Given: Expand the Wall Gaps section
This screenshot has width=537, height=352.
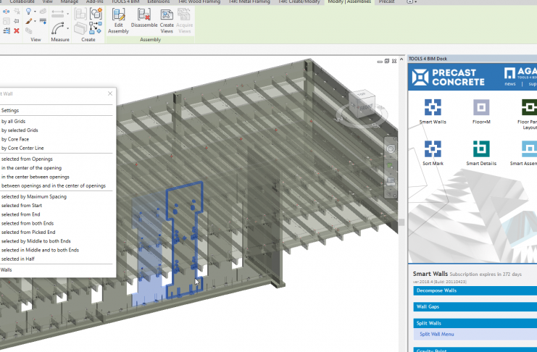Looking at the screenshot, I should coord(475,306).
